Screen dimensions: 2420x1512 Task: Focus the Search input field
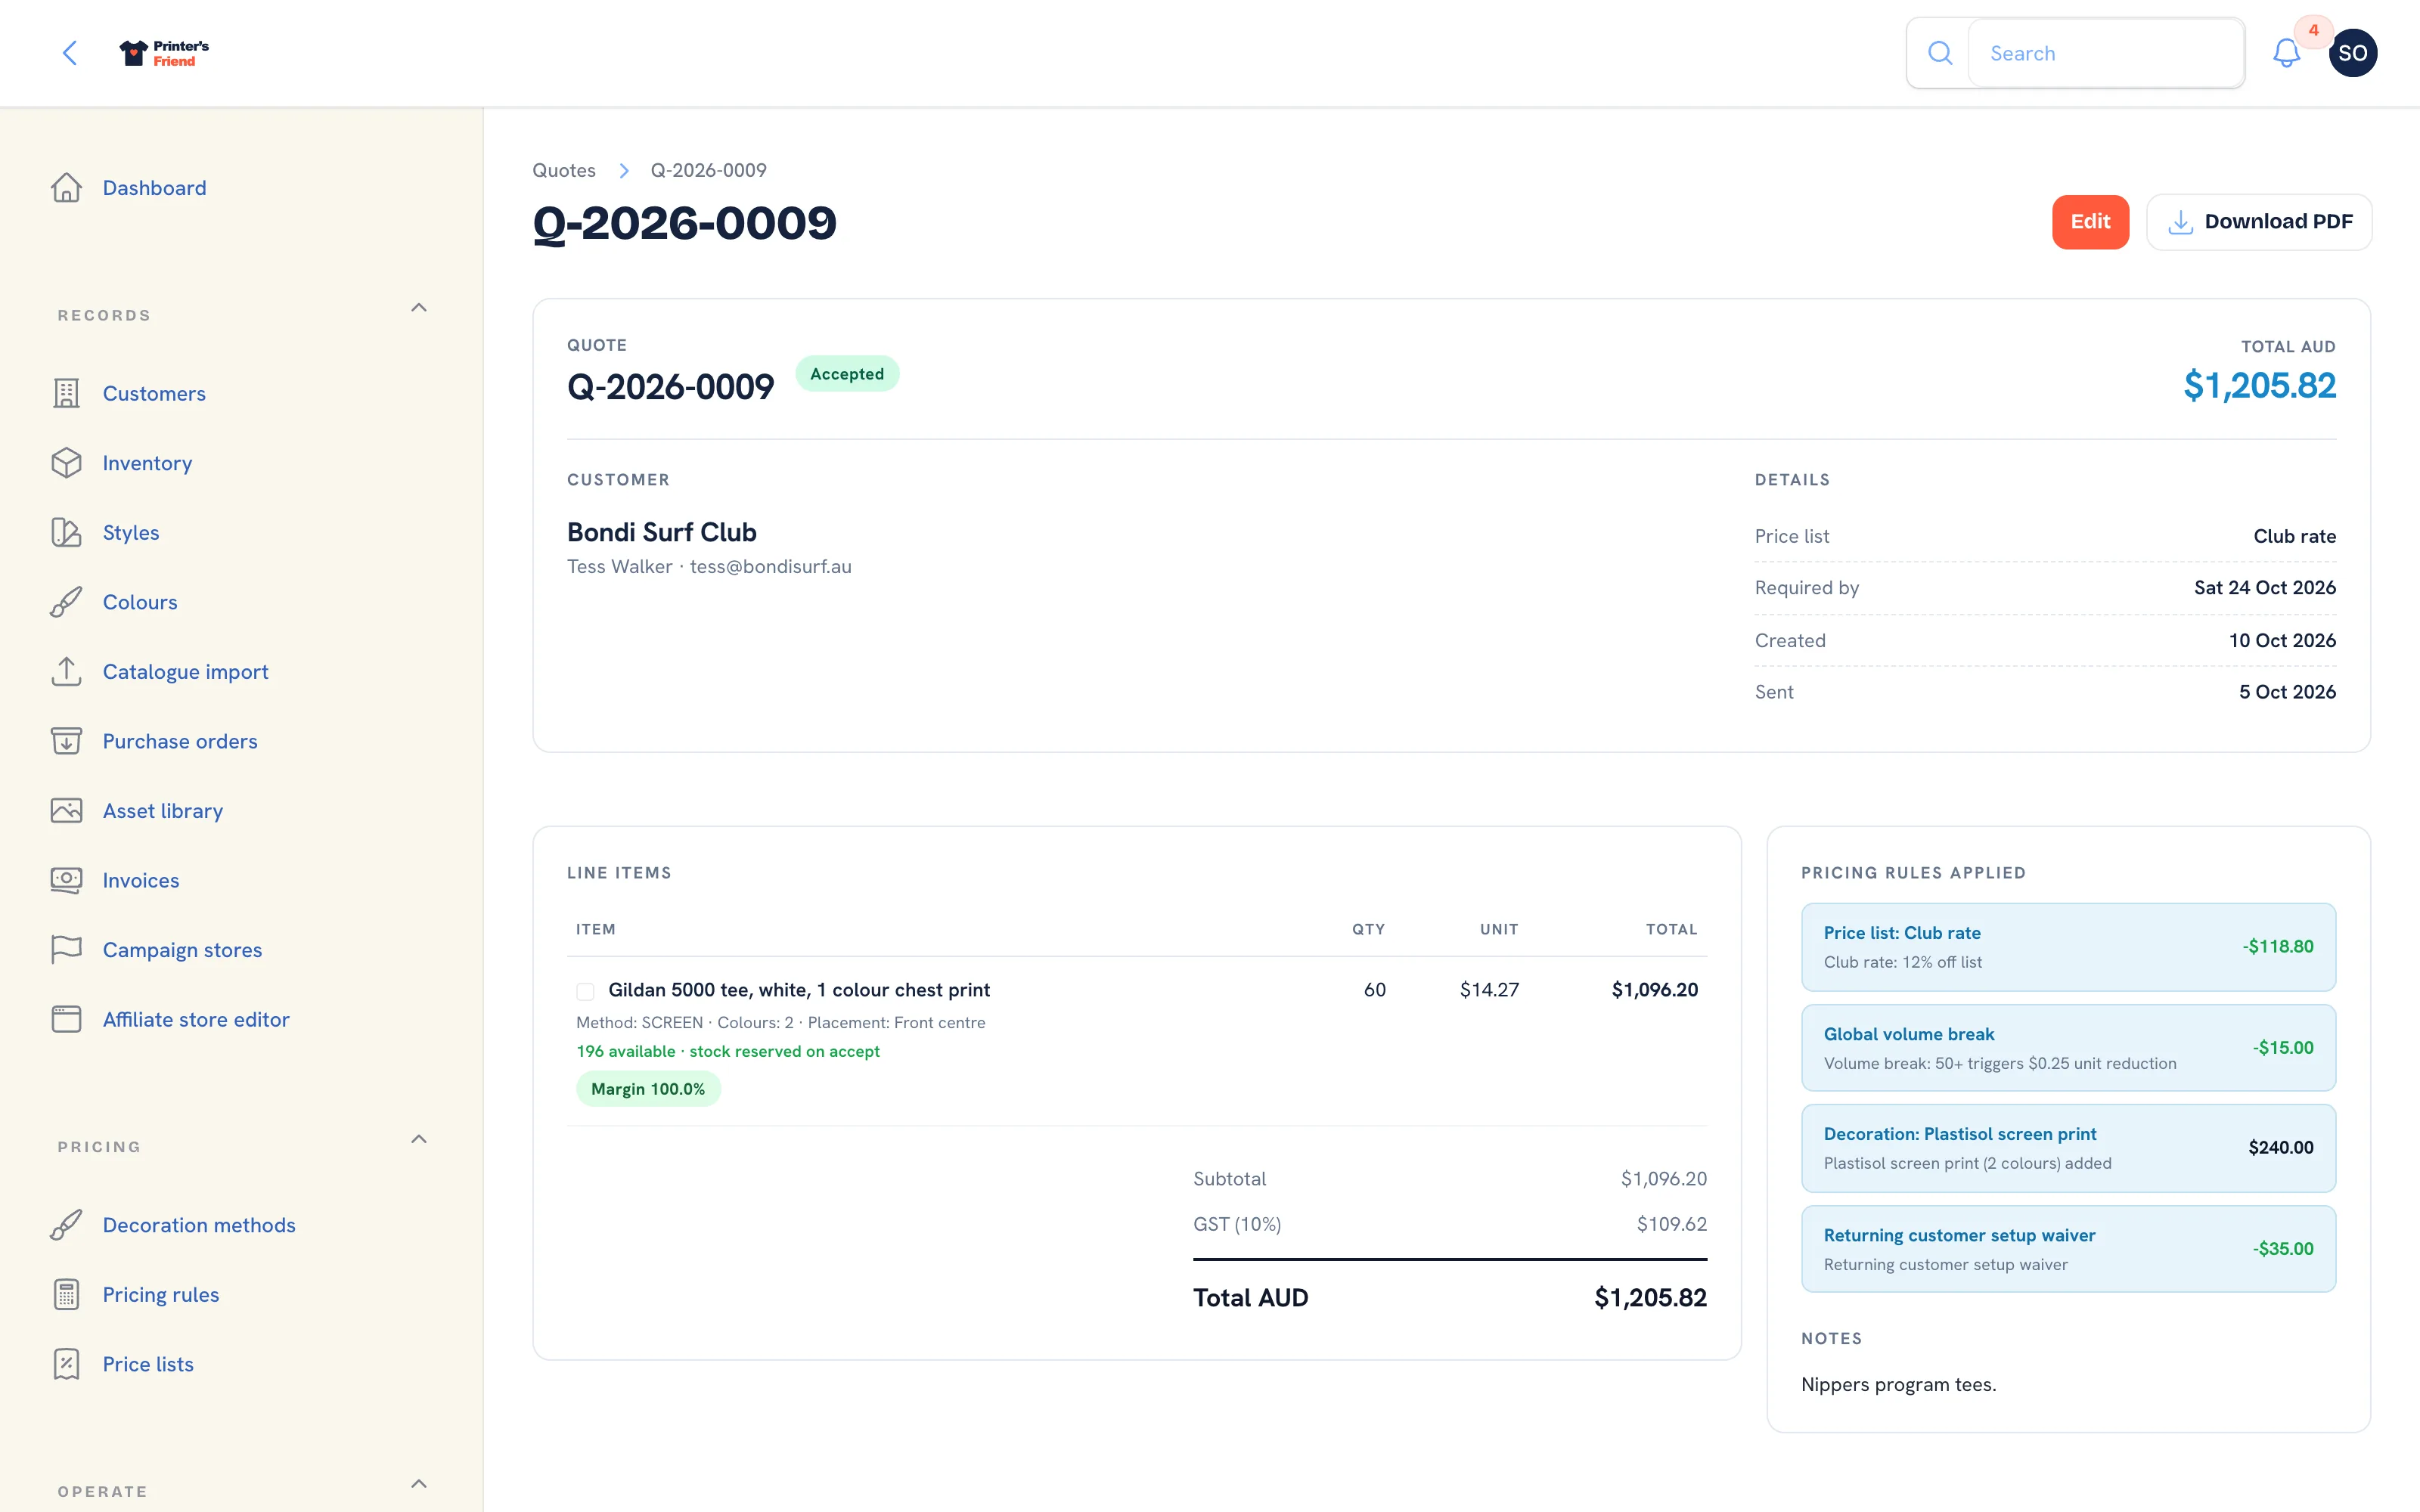click(x=2105, y=53)
